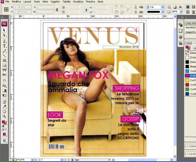Expand the 100% opacity arrow

click(x=181, y=12)
